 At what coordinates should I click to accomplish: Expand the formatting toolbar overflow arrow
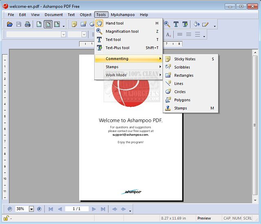click(204, 36)
